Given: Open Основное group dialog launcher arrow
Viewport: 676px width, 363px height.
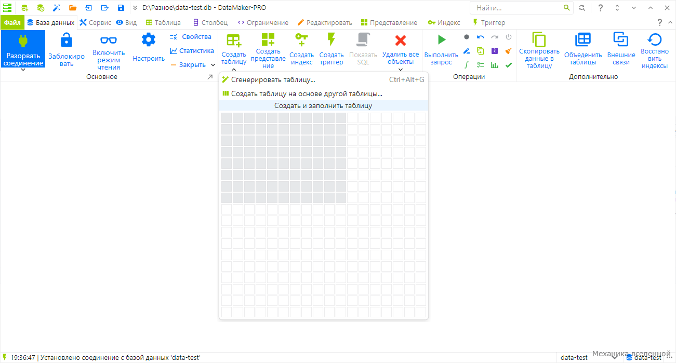Looking at the screenshot, I should pos(210,77).
